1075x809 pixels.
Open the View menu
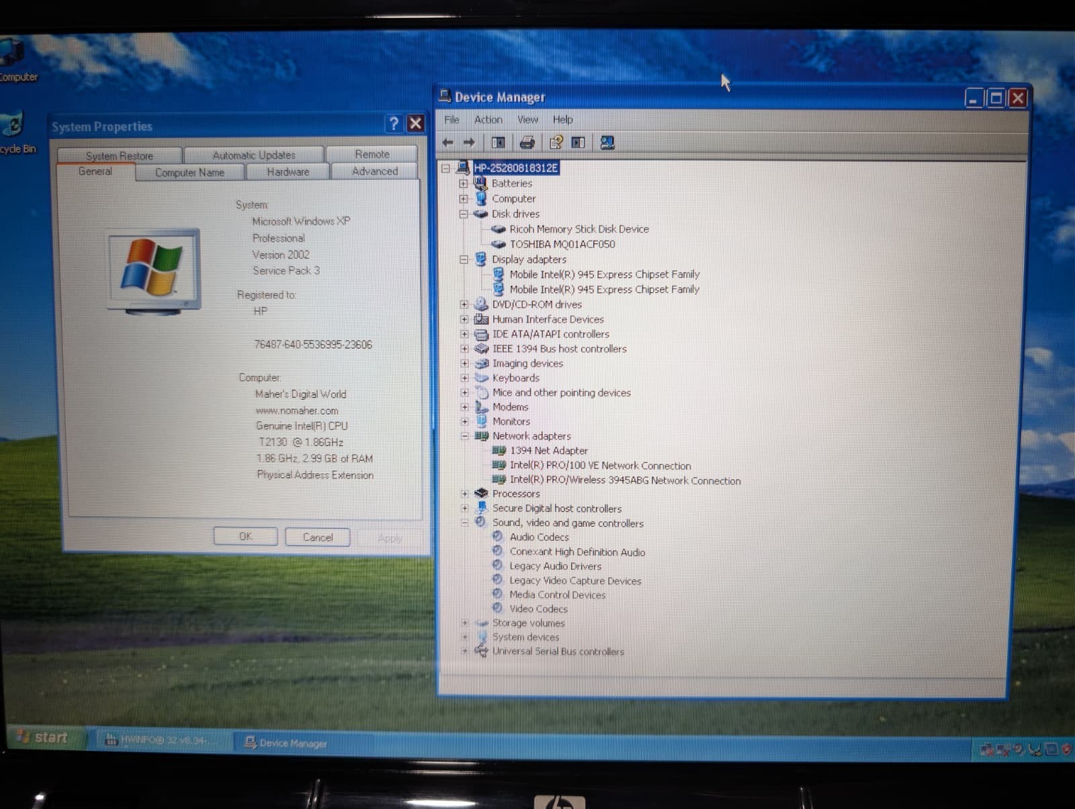coord(527,120)
